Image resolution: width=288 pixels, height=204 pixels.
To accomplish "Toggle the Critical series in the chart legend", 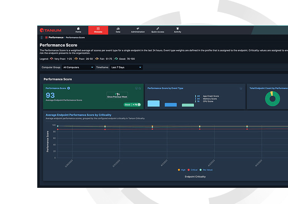I will (192, 170).
